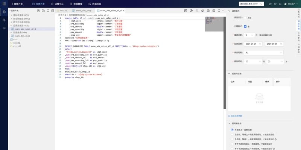Open the more options ellipsis in editor toolbar
Image resolution: width=301 pixels, height=150 pixels.
click(223, 11)
